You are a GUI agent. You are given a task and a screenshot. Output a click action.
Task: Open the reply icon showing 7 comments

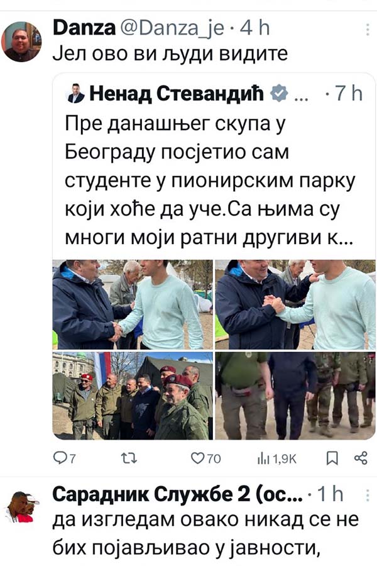click(64, 458)
